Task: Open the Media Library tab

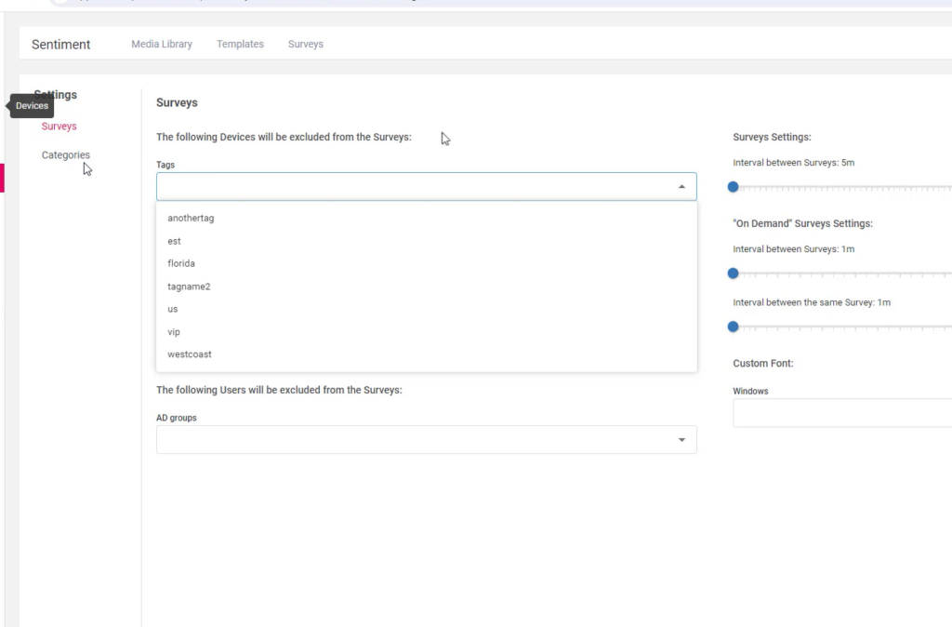Action: pyautogui.click(x=162, y=44)
